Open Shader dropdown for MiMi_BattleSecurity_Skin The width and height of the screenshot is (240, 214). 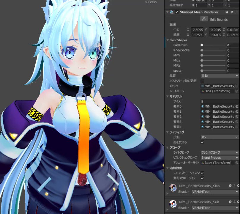215,192
